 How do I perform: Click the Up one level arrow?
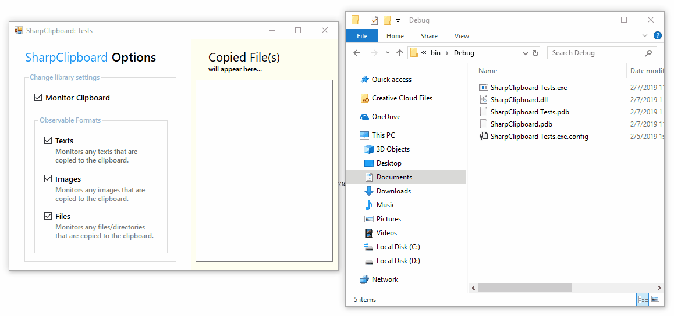tap(399, 53)
